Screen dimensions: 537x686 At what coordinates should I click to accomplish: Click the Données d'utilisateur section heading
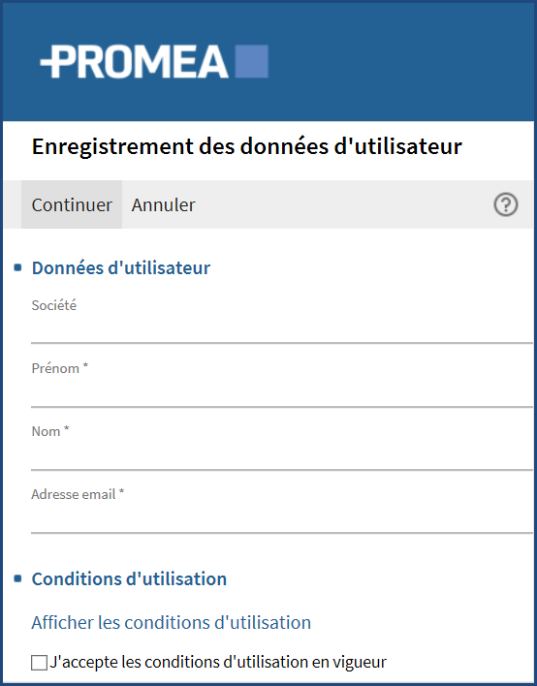pyautogui.click(x=121, y=267)
